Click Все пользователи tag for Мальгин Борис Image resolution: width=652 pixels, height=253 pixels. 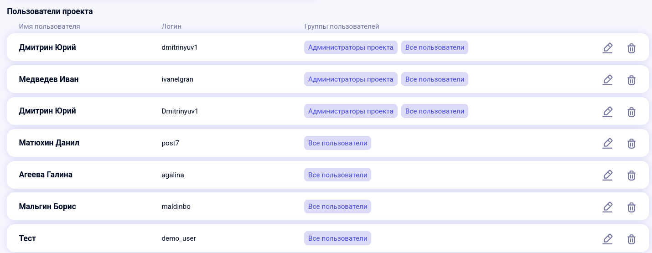point(337,207)
